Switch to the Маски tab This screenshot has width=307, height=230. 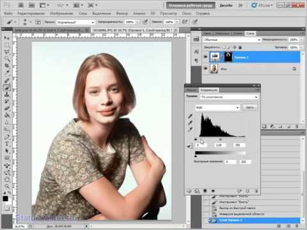pos(191,90)
